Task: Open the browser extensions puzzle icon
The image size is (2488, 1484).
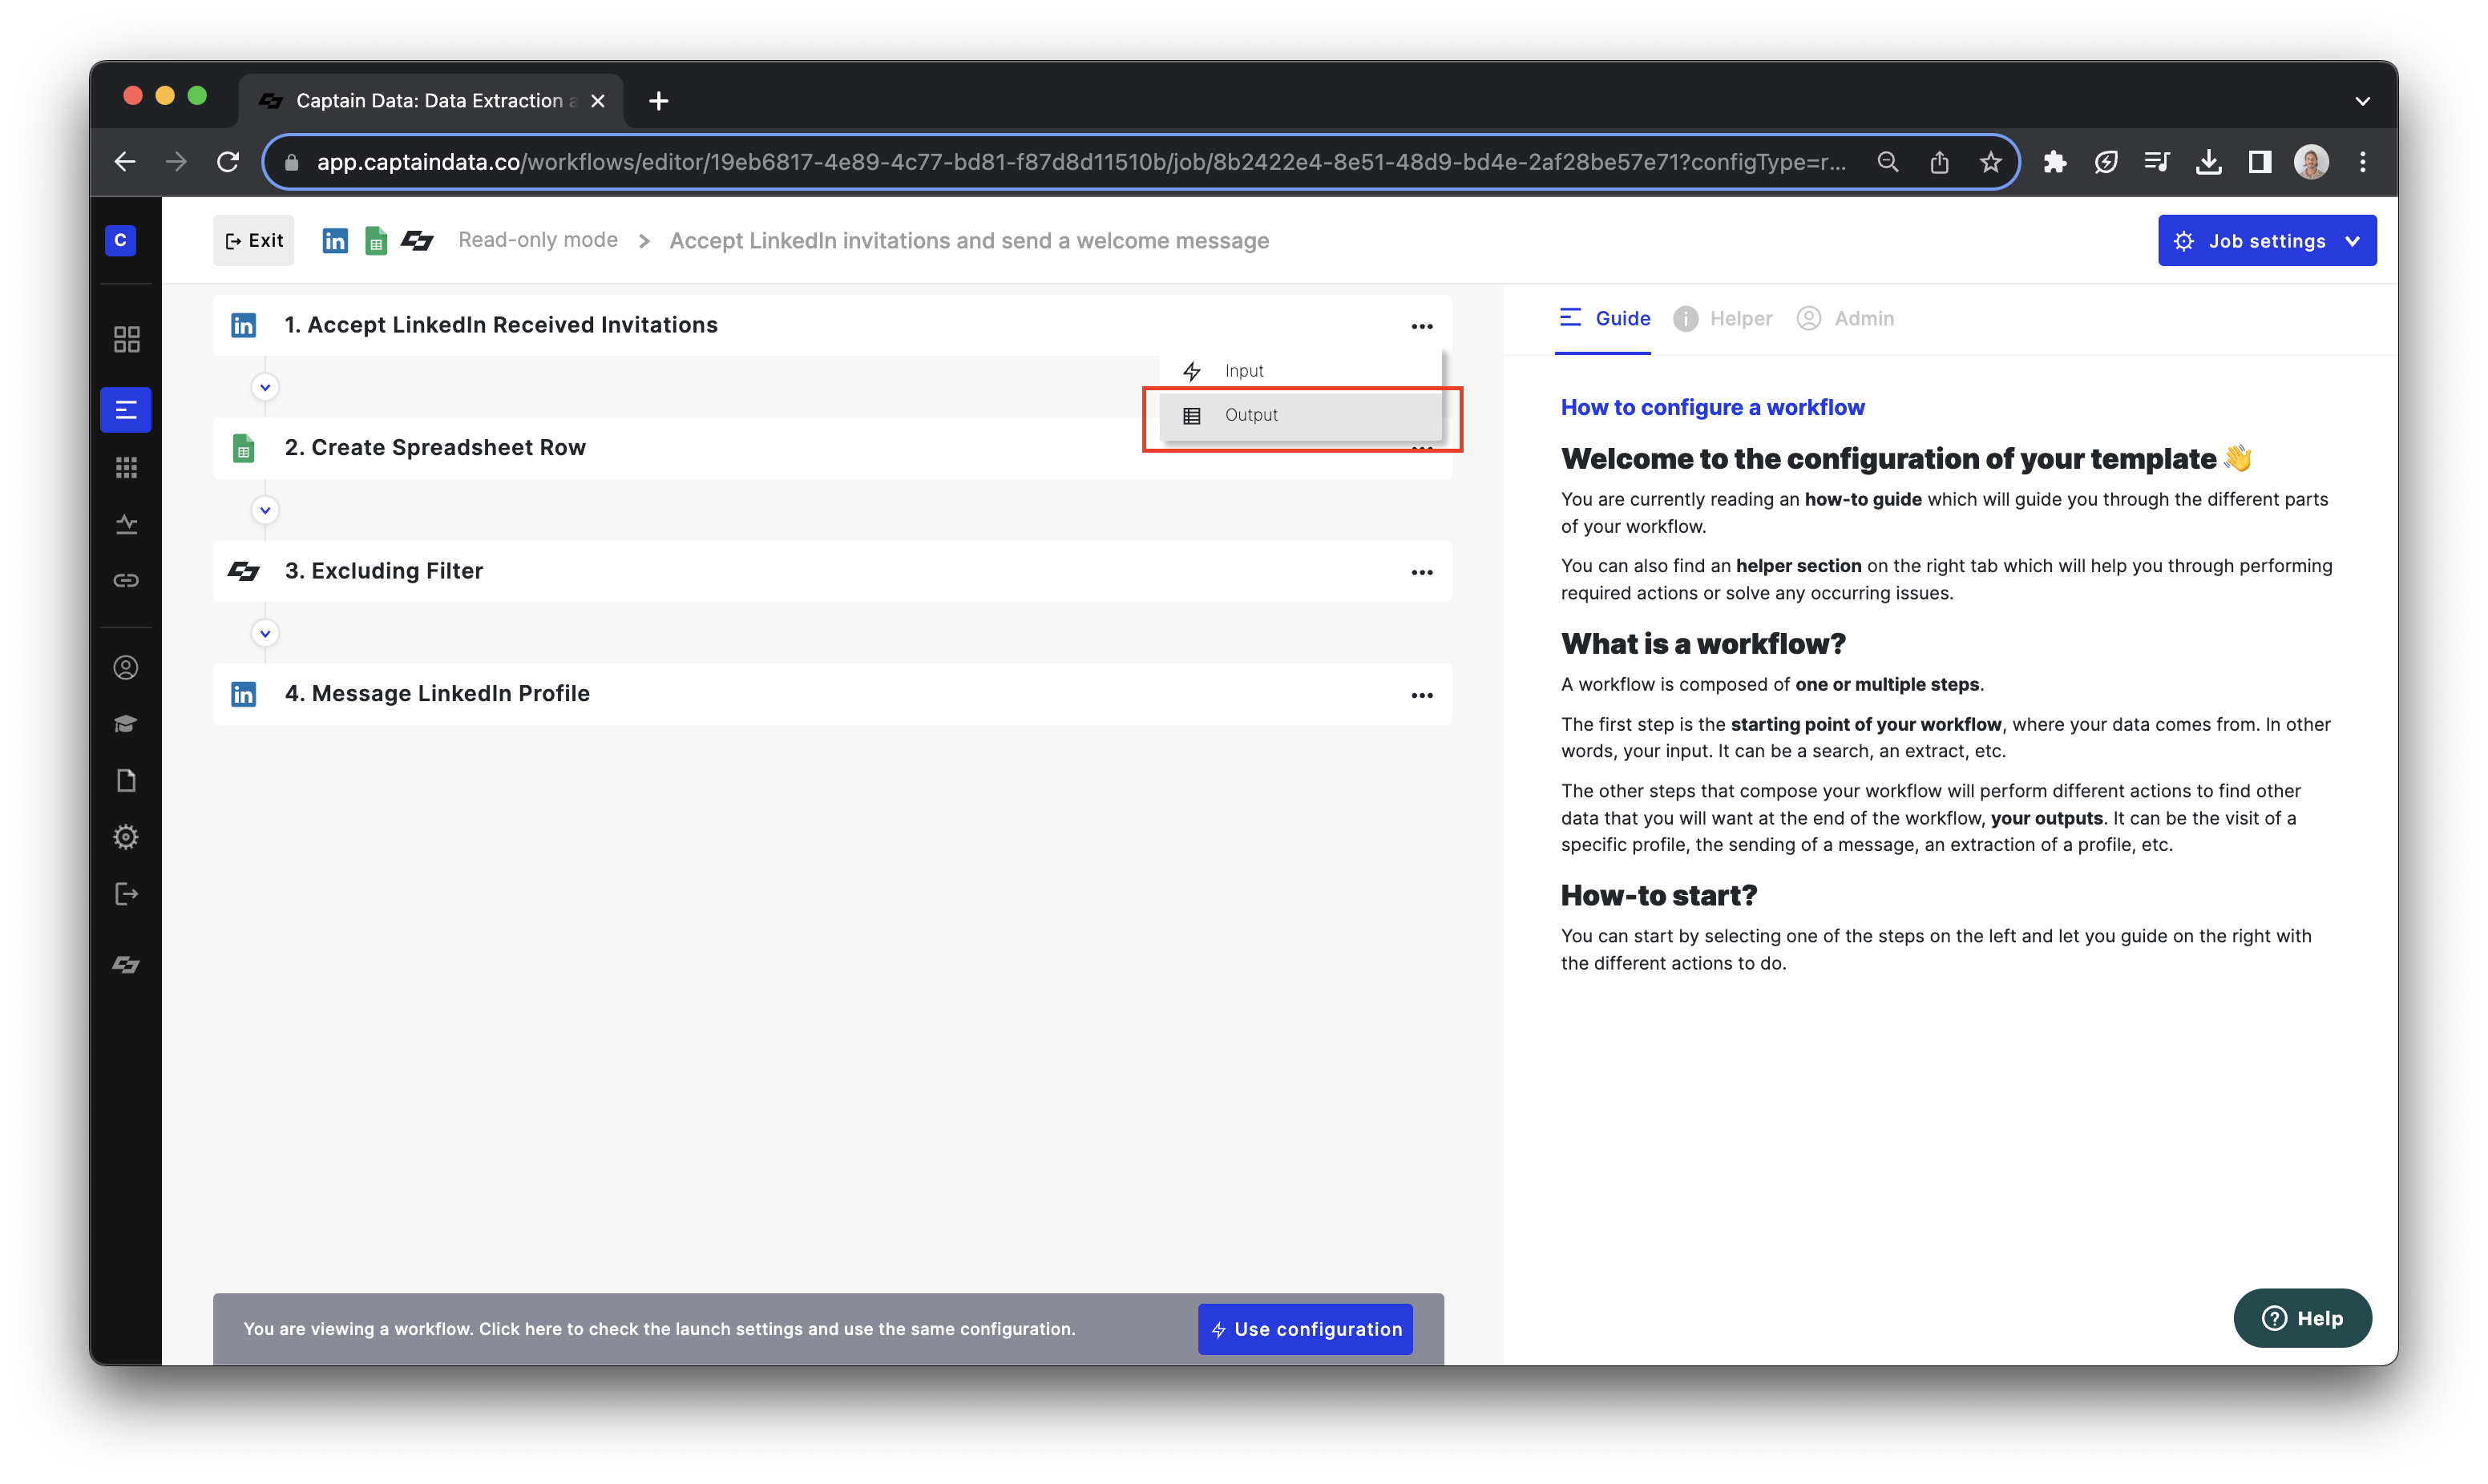Action: click(2054, 161)
